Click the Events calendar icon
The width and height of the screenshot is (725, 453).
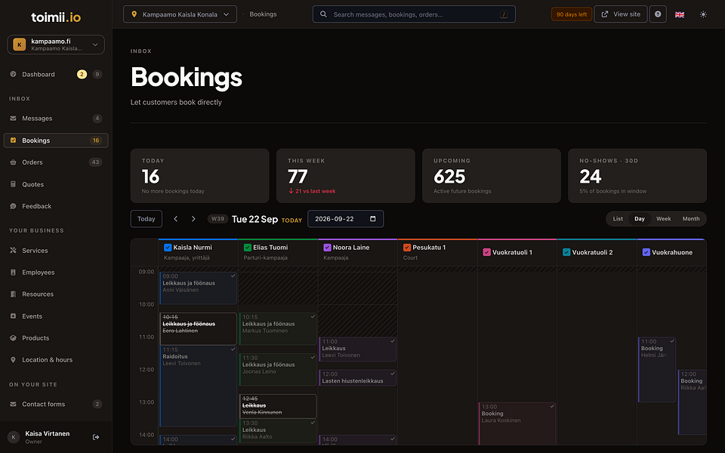(13, 316)
